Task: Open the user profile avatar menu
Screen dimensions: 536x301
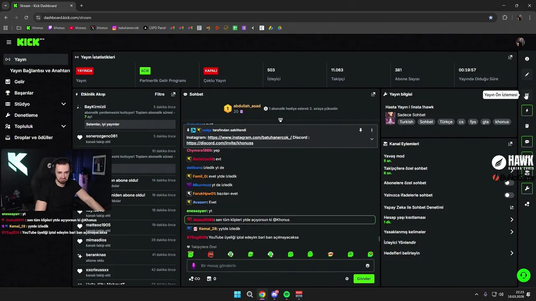Action: point(521,42)
